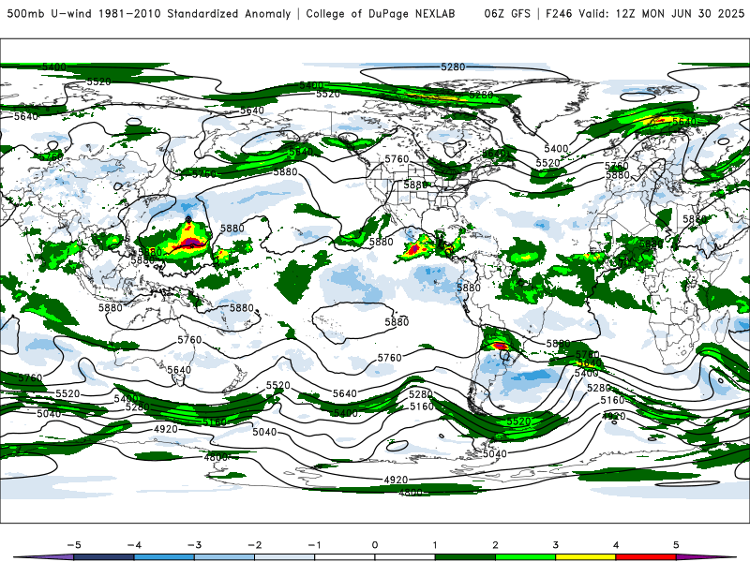Click the "-5" colorbar tick label
The height and width of the screenshot is (562, 750).
click(x=74, y=545)
